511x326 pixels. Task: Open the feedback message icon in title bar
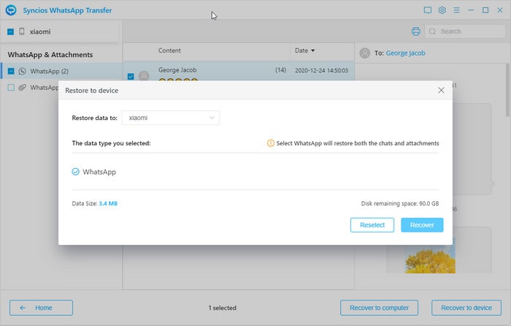[428, 10]
